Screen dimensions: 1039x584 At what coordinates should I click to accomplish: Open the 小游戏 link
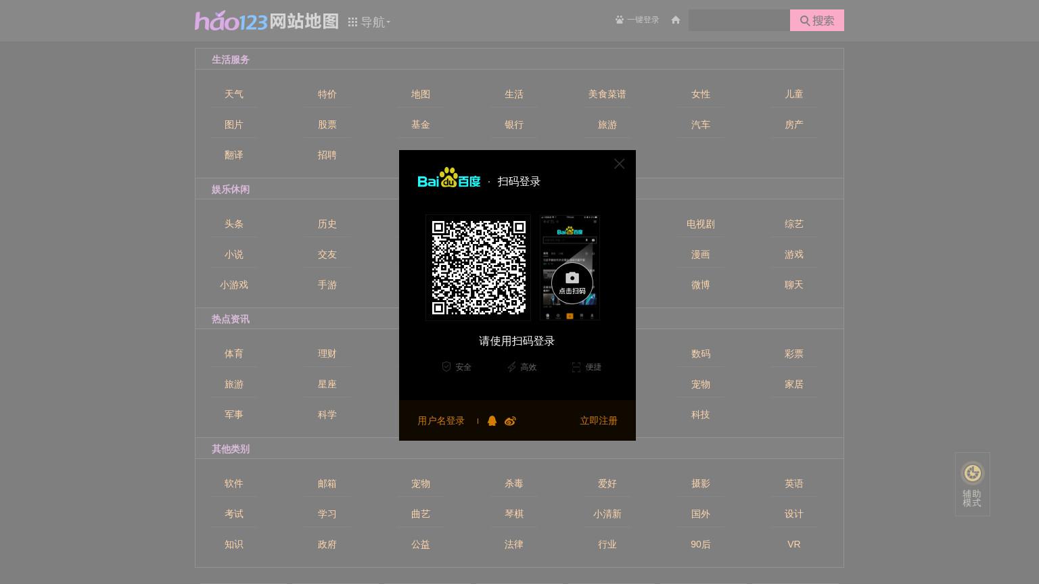click(234, 285)
